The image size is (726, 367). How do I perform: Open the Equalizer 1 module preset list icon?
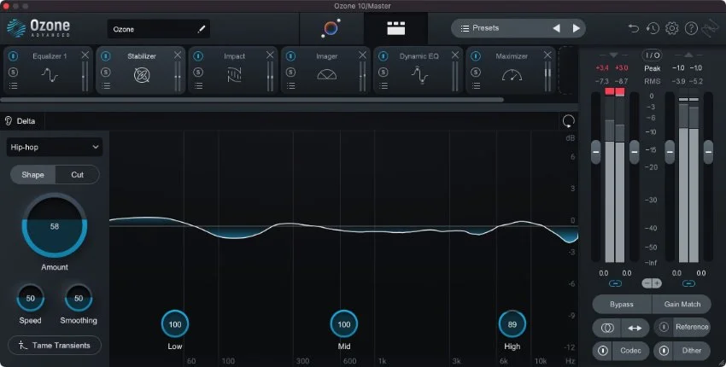(14, 85)
